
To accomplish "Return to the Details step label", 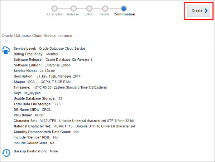I will pyautogui.click(x=105, y=14).
